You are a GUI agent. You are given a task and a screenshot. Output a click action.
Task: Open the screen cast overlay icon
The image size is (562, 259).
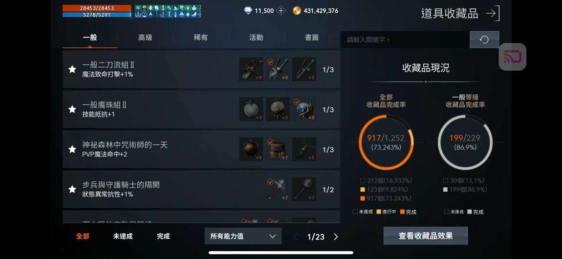pos(512,57)
